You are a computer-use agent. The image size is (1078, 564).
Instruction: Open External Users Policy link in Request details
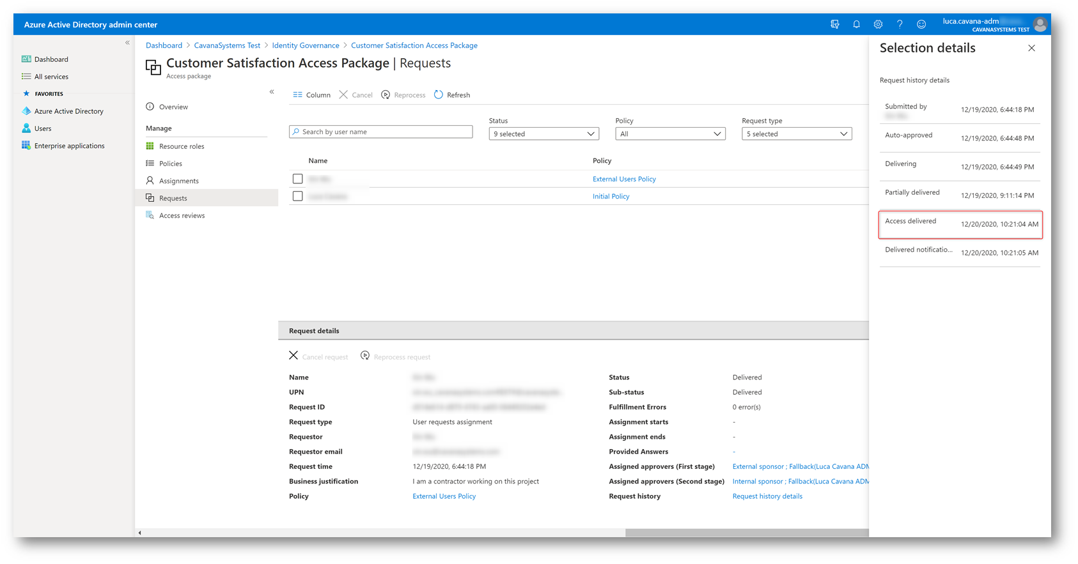click(444, 496)
